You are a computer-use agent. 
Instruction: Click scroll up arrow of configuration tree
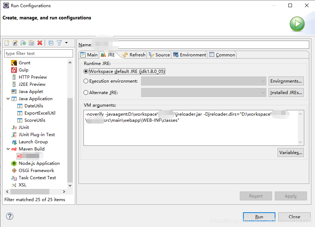click(x=70, y=62)
